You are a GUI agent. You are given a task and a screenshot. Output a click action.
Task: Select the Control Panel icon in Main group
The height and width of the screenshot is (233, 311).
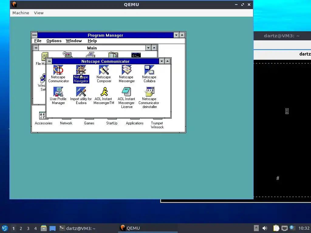68,55
